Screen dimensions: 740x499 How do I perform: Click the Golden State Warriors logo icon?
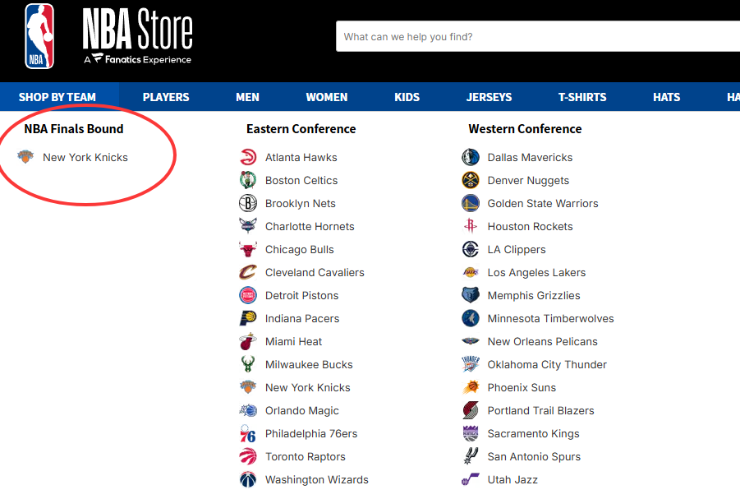coord(471,203)
